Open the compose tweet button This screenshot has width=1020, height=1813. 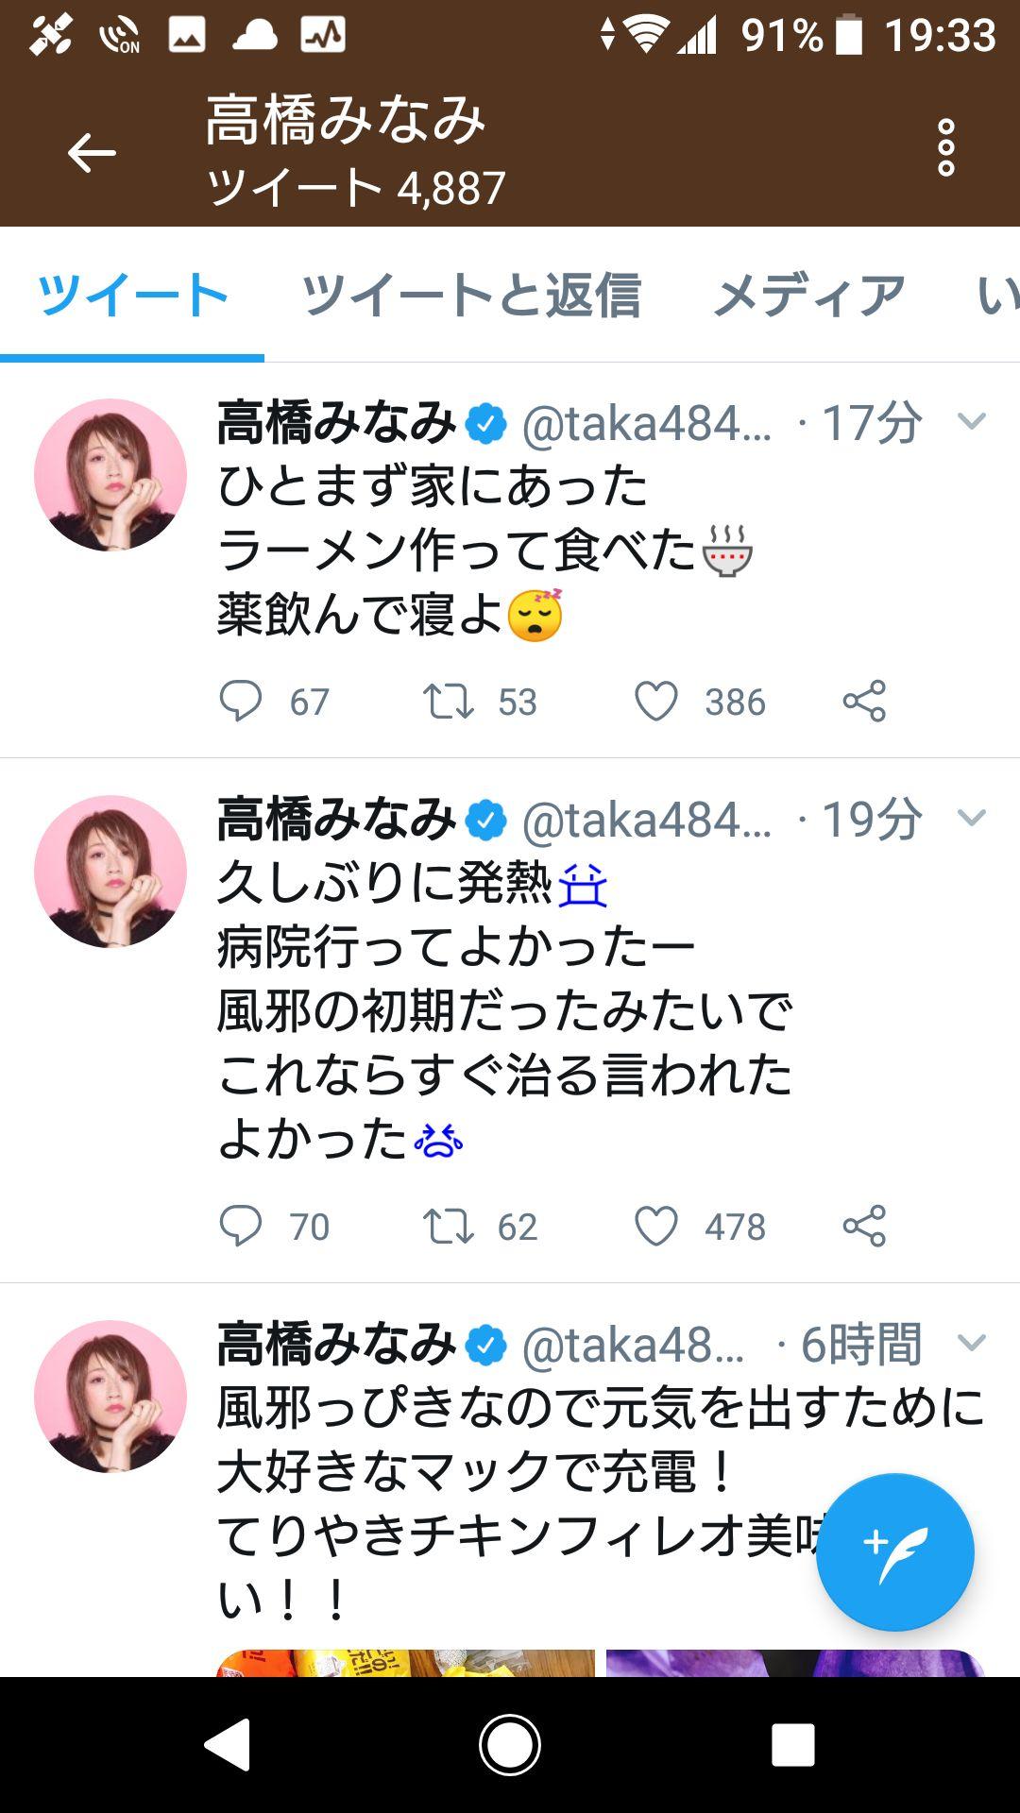tap(893, 1554)
